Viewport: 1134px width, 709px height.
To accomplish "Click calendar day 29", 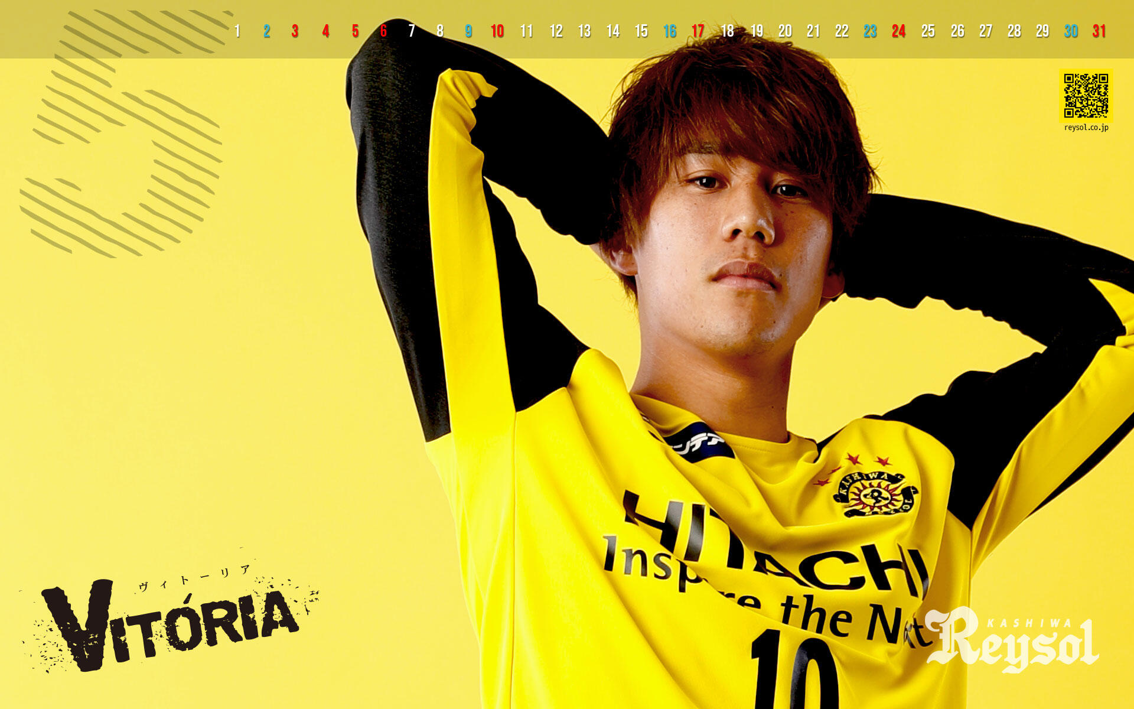I will 1042,31.
